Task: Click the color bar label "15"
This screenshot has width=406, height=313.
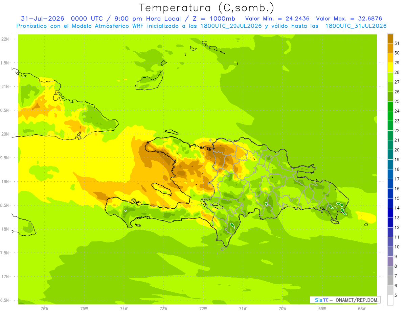Action: [397, 198]
